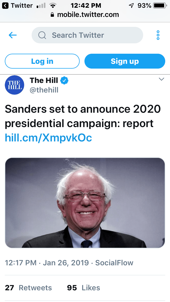View the 27 Retweets list
This screenshot has width=170, height=302.
point(28,288)
